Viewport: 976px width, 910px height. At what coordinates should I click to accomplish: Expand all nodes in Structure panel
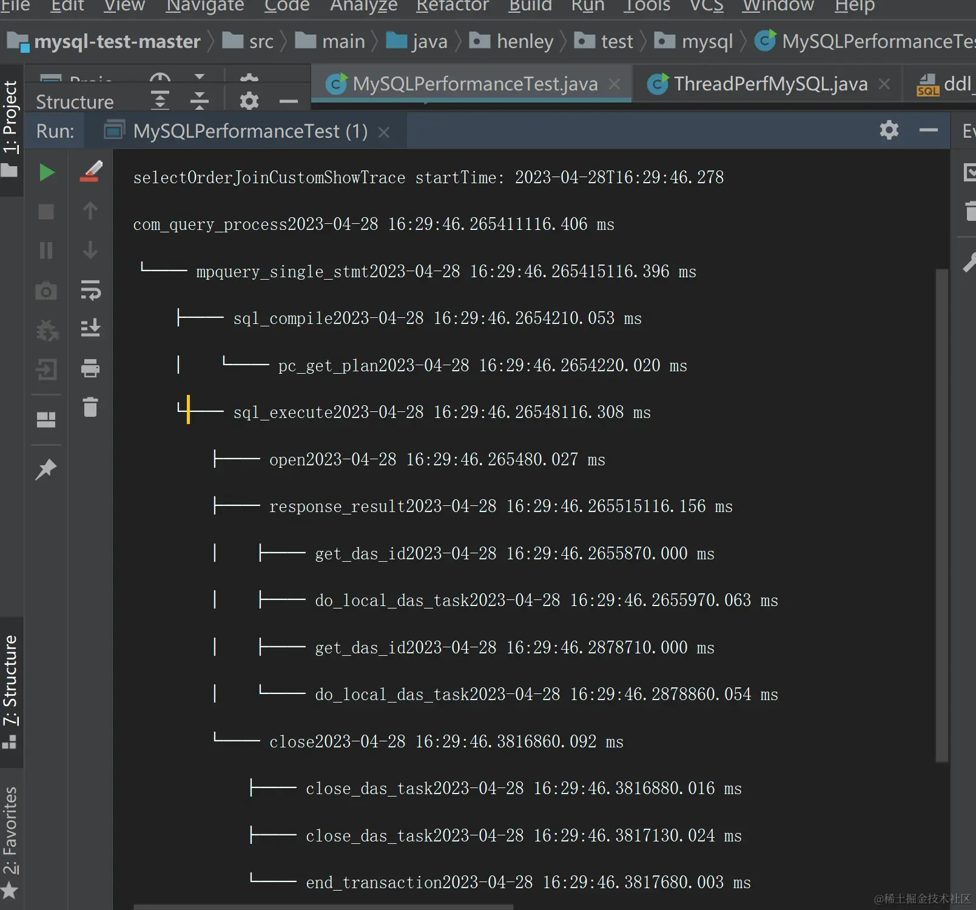pos(160,100)
